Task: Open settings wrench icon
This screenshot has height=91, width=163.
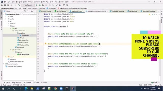Action: pyautogui.click(x=57, y=5)
